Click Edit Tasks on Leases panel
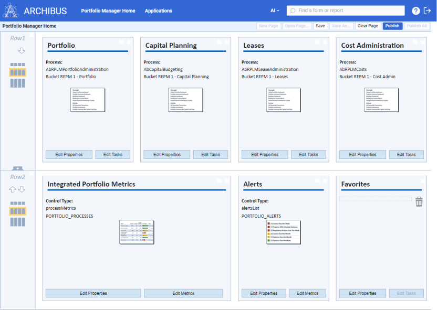Screen dimensions: 437x310 click(x=308, y=155)
